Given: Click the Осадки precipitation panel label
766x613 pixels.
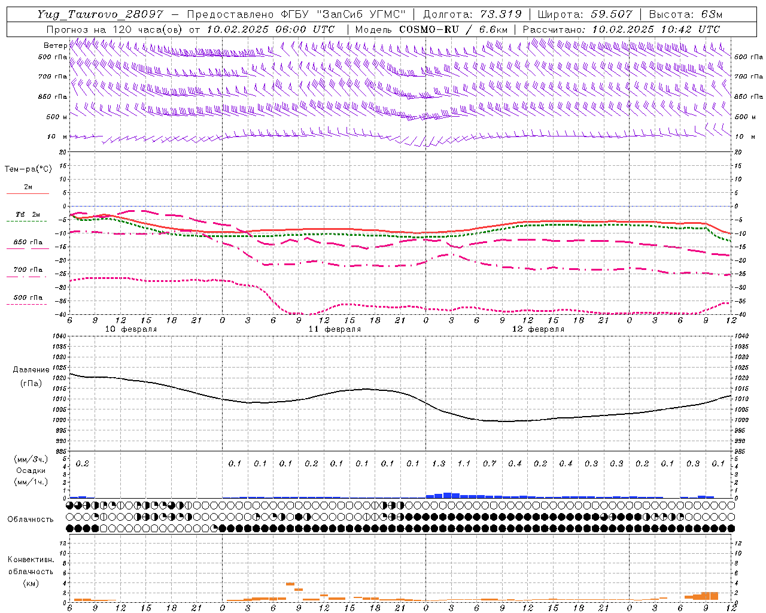Looking at the screenshot, I should [31, 471].
